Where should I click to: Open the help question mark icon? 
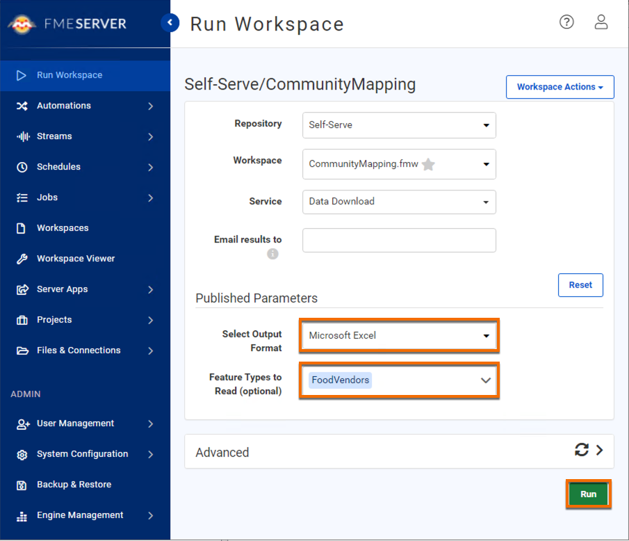pos(566,22)
